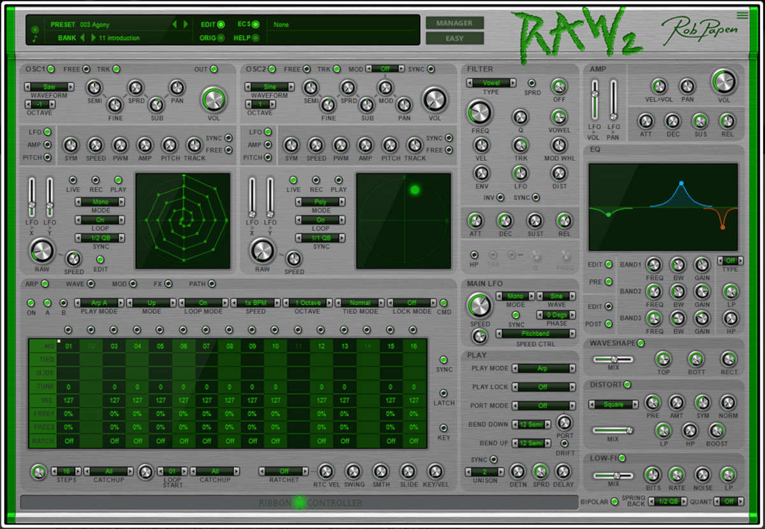Click the Filter FREQ knob
This screenshot has height=529, width=765.
pyautogui.click(x=479, y=112)
